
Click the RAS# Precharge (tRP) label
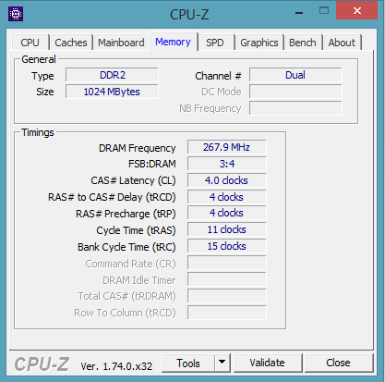[126, 214]
